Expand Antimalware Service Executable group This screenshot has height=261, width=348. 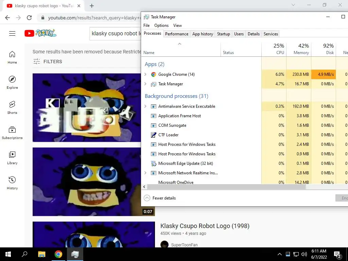(x=145, y=106)
